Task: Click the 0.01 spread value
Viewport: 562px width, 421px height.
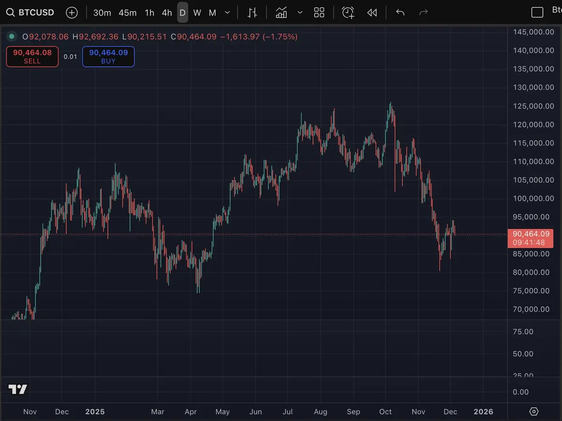Action: pyautogui.click(x=70, y=57)
